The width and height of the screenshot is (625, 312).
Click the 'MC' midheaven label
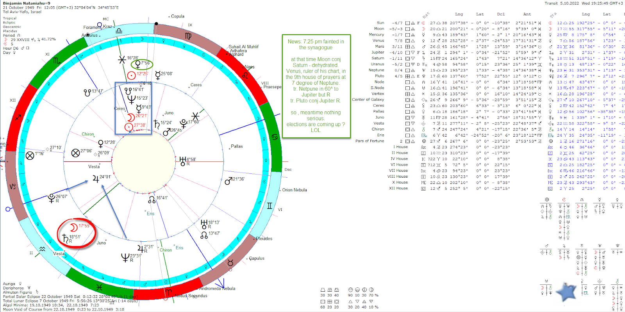[106, 19]
